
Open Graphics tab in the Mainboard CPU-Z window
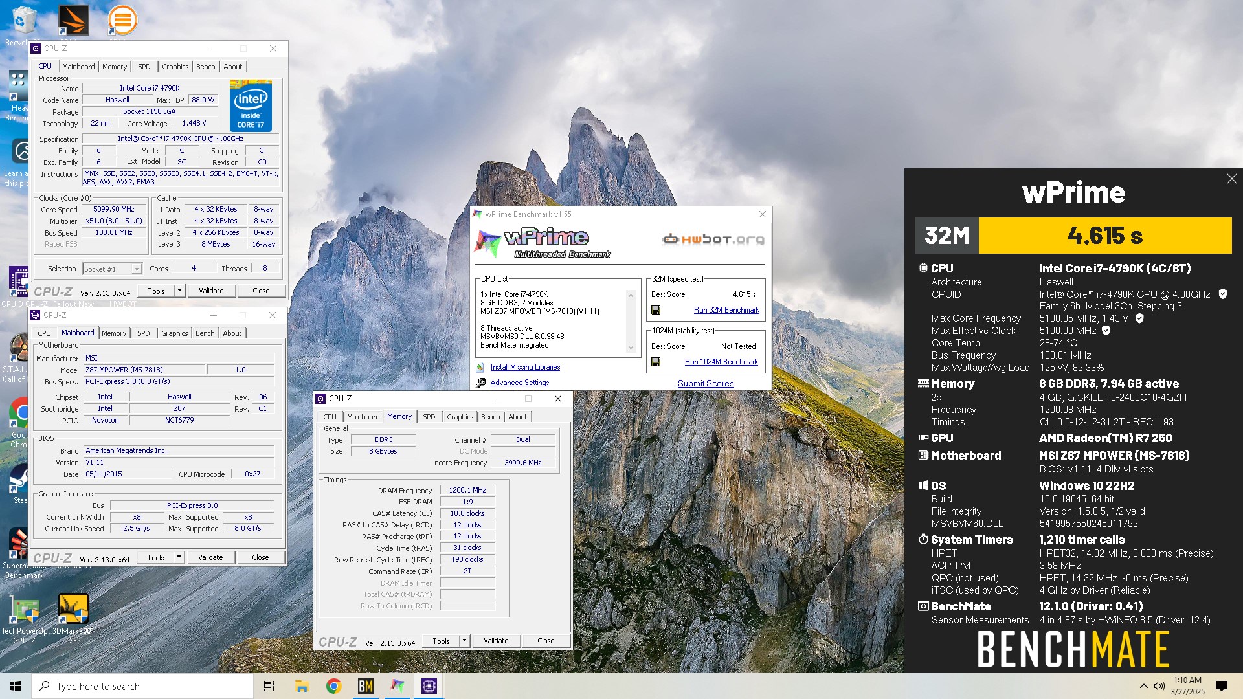[175, 333]
